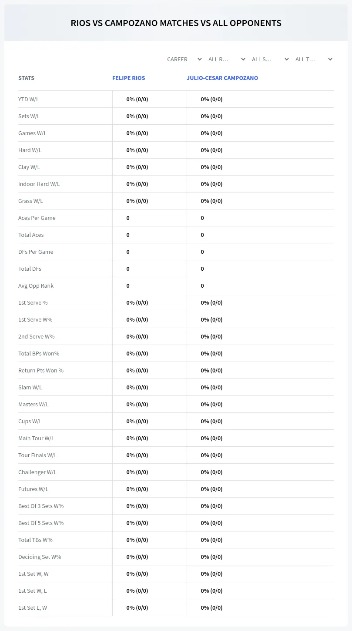Image resolution: width=352 pixels, height=631 pixels.
Task: Open the ALL S... filter dropdown
Action: click(x=270, y=59)
